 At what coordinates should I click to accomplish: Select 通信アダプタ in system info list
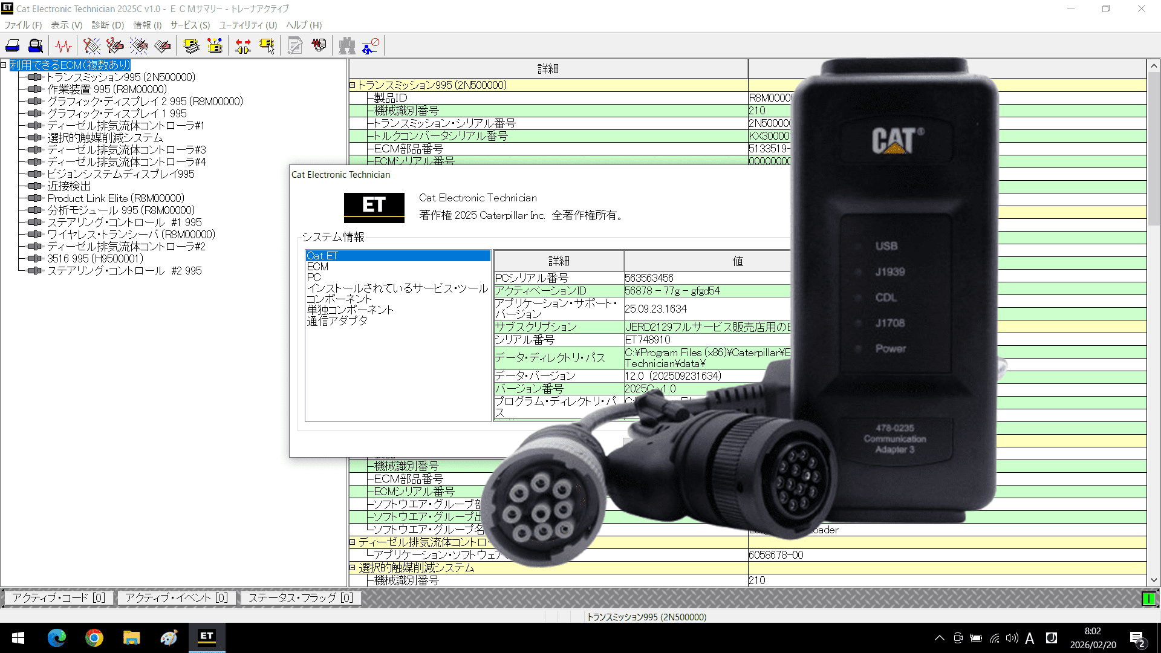(x=337, y=321)
